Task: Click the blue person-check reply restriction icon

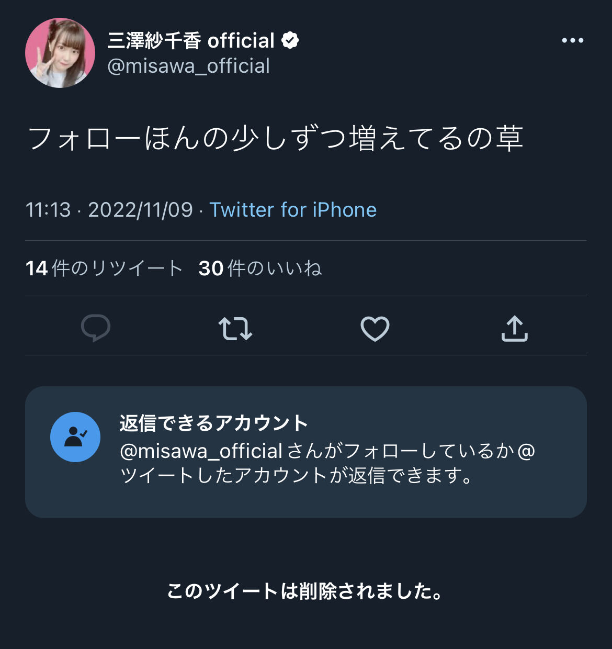Action: tap(75, 437)
